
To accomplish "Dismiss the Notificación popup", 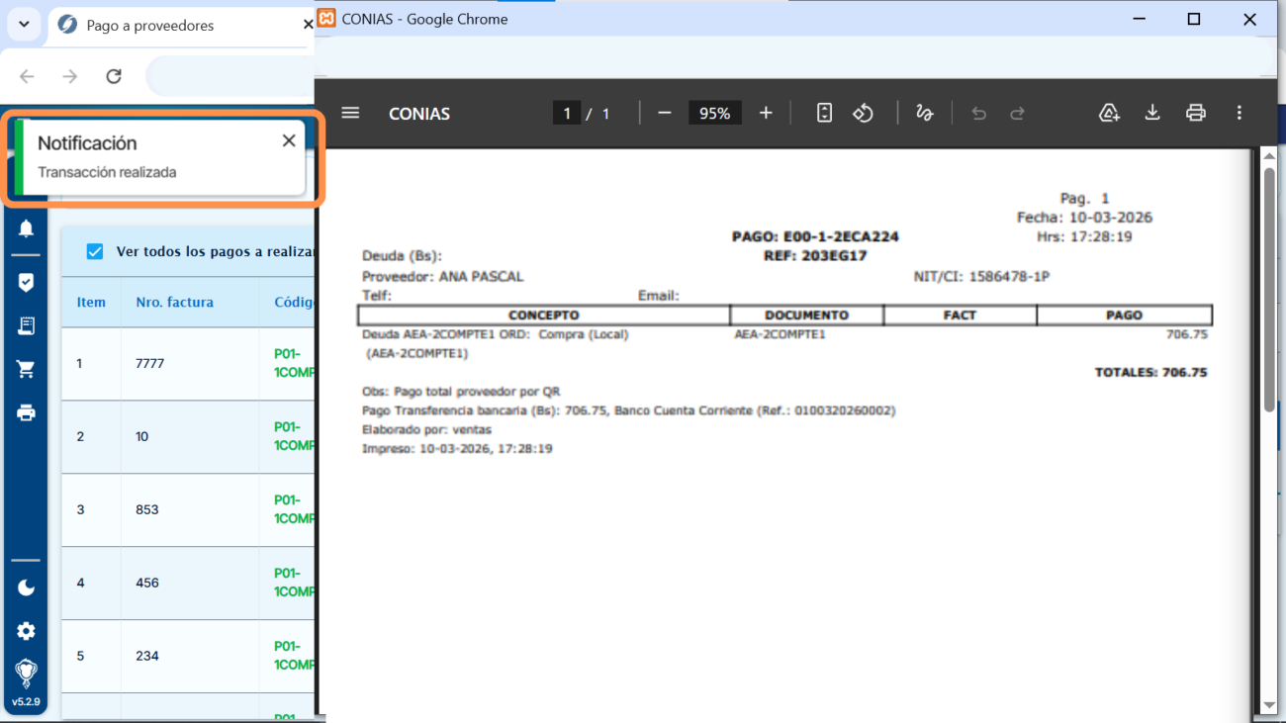I will click(289, 140).
